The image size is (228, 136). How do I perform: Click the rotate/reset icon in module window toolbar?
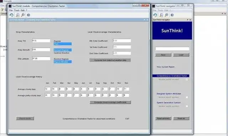(11, 15)
